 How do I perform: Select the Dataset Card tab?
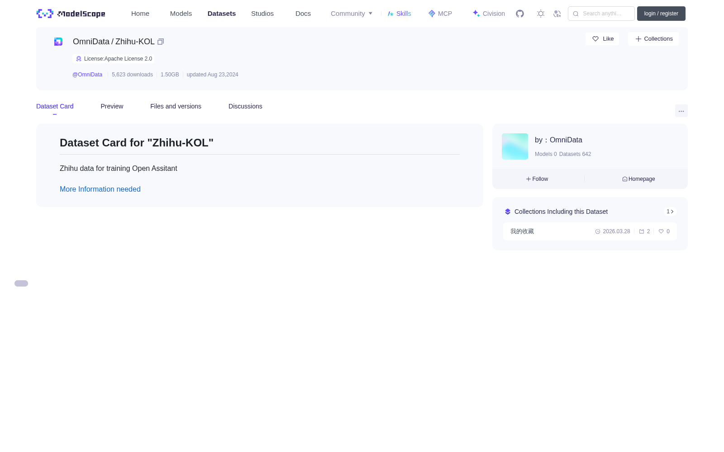(x=55, y=106)
